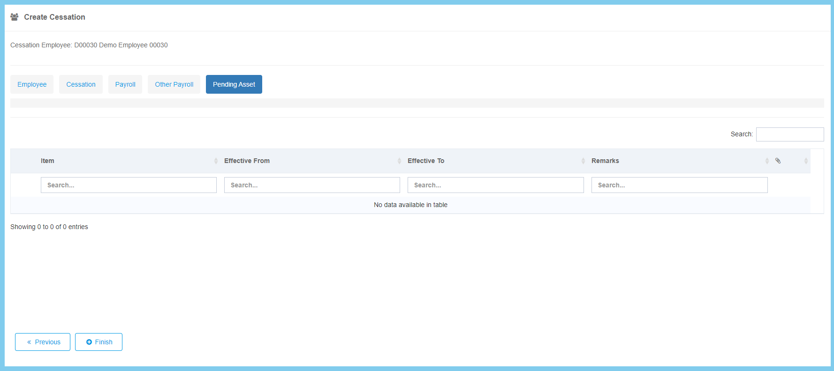Click the Finish button
Image resolution: width=834 pixels, height=371 pixels.
(x=99, y=342)
